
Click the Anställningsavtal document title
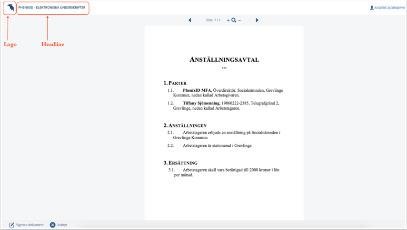[224, 59]
